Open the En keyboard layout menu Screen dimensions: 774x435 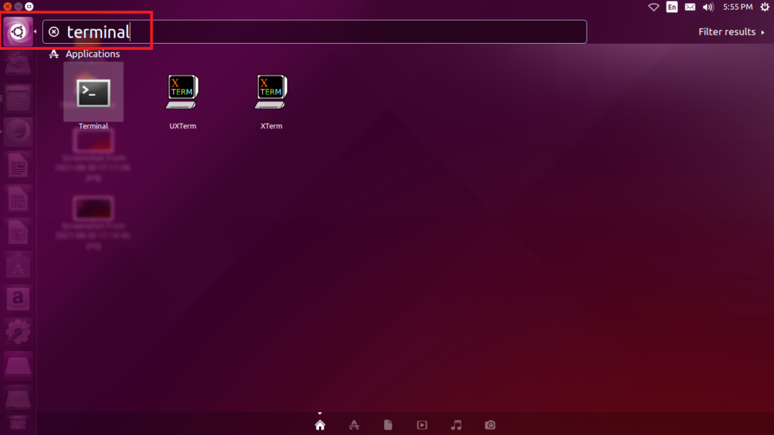[x=672, y=7]
